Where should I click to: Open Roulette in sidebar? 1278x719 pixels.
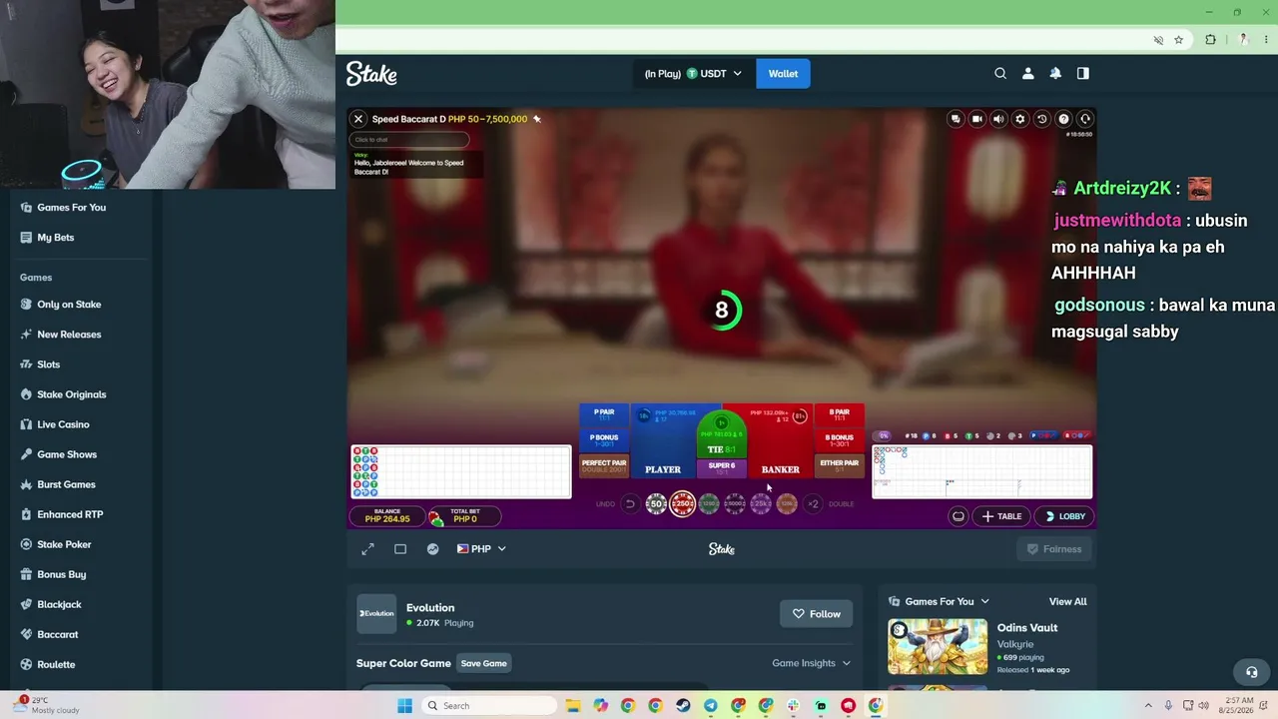[x=56, y=664]
